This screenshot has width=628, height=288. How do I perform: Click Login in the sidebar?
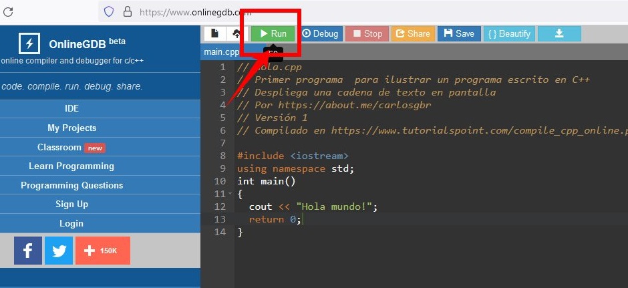click(71, 223)
